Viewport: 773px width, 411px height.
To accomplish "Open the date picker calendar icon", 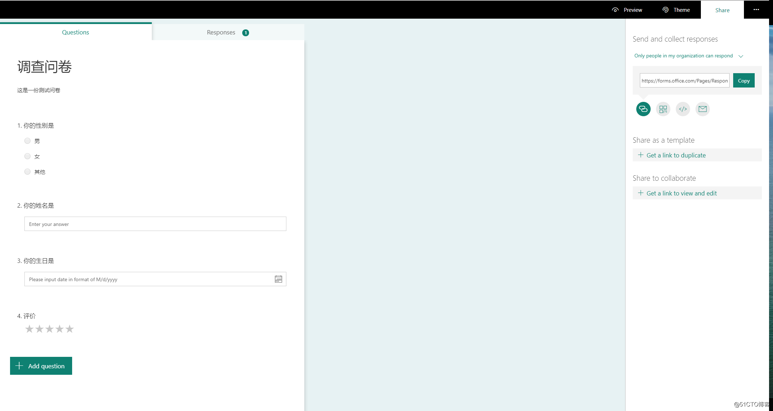I will 278,279.
